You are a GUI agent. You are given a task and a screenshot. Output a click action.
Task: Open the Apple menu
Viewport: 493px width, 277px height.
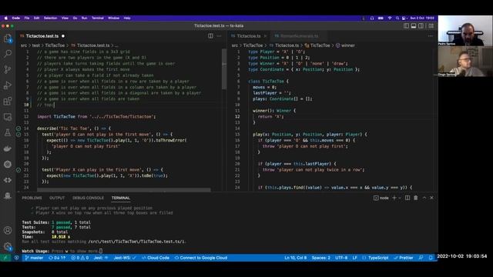tap(5, 18)
